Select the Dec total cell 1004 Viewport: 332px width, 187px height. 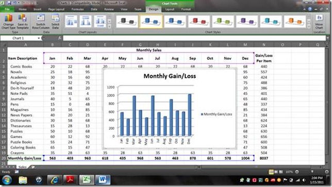tap(245, 158)
